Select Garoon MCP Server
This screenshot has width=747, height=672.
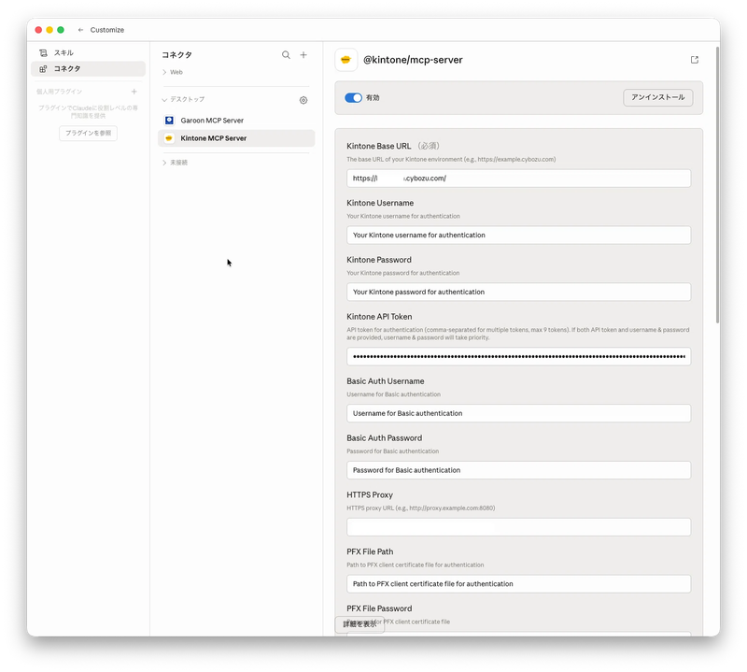tap(236, 121)
